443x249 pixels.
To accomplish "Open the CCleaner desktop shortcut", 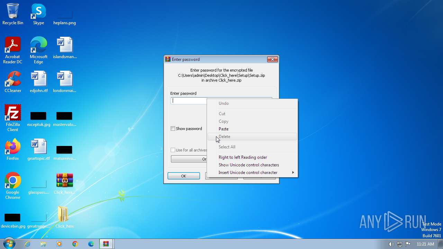I will click(x=13, y=82).
